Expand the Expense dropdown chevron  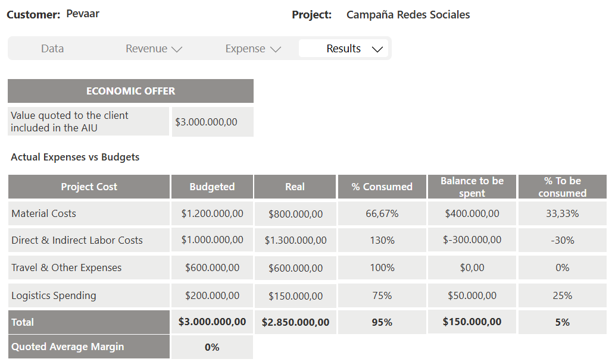[x=275, y=49]
